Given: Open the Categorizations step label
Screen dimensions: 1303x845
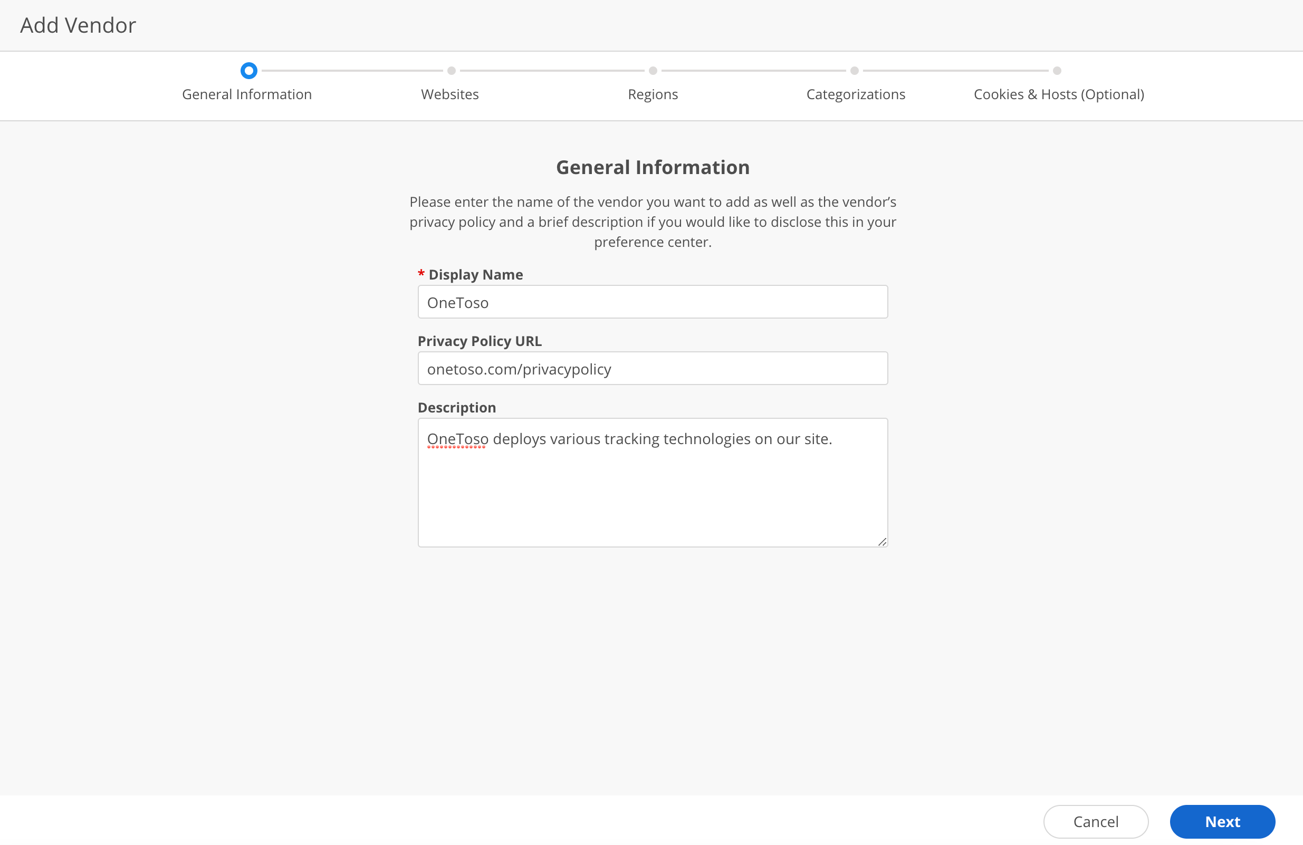Looking at the screenshot, I should (856, 94).
